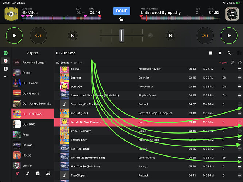The height and width of the screenshot is (182, 243).
Task: Open the search magnifier icon
Action: [229, 53]
